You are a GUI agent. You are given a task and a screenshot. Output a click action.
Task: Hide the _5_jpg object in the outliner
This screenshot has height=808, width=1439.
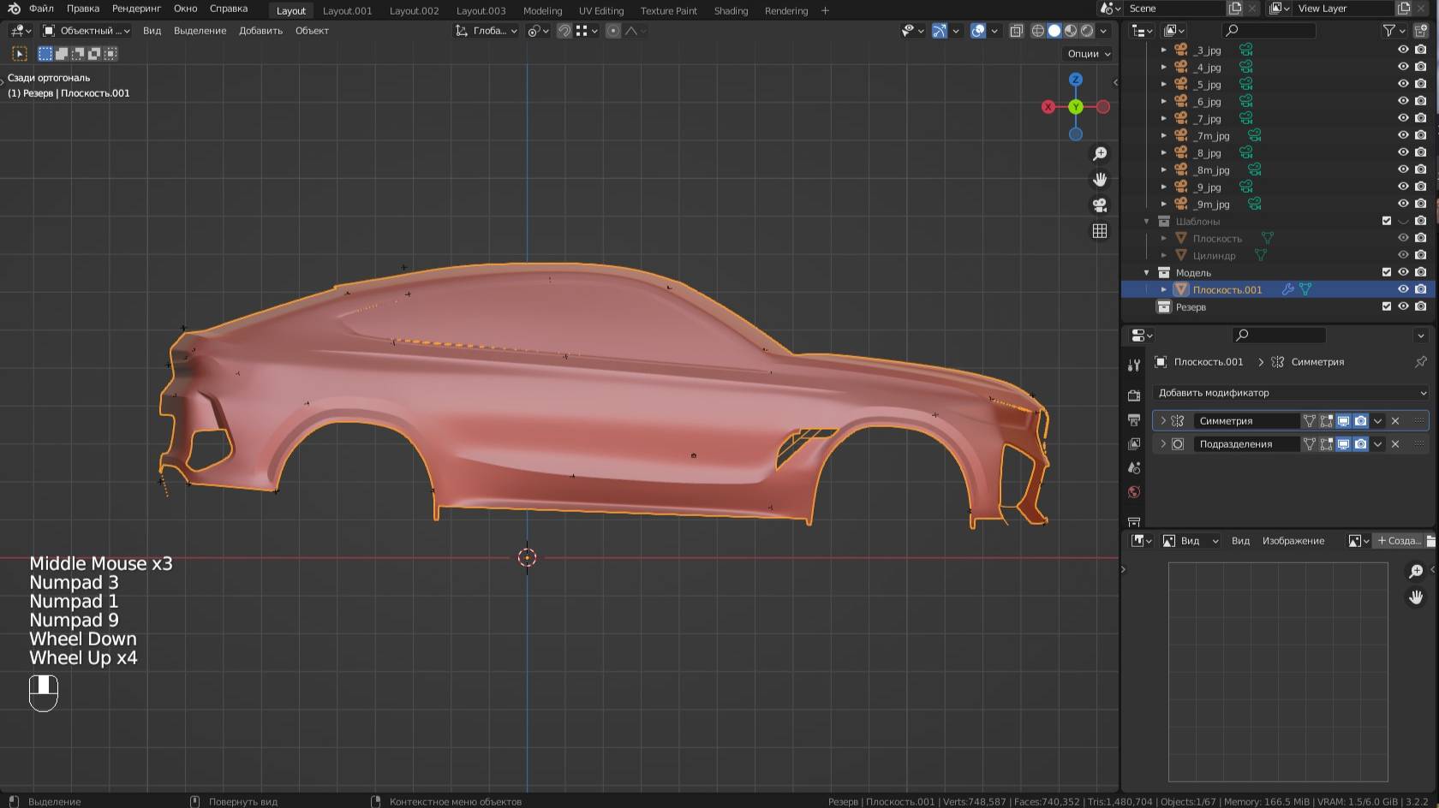pos(1402,84)
